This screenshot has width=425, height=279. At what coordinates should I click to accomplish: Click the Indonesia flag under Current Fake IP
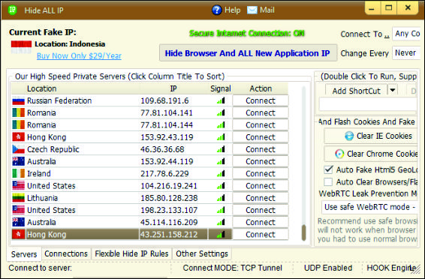(x=21, y=47)
